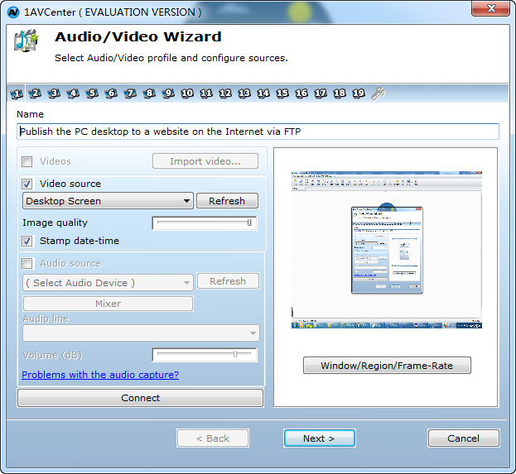Image resolution: width=516 pixels, height=474 pixels.
Task: Select profile number 8 icon
Action: tap(149, 93)
